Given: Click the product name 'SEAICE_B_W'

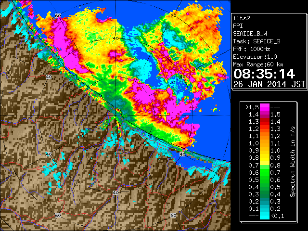Looking at the screenshot, I should tap(250, 34).
